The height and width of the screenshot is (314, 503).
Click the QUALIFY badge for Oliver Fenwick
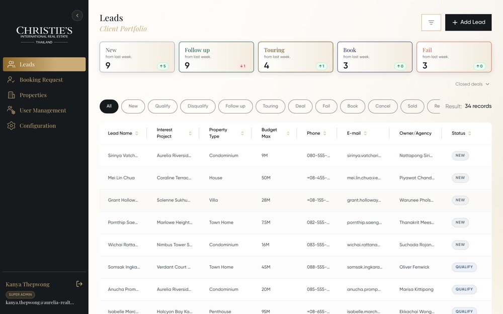(x=464, y=267)
